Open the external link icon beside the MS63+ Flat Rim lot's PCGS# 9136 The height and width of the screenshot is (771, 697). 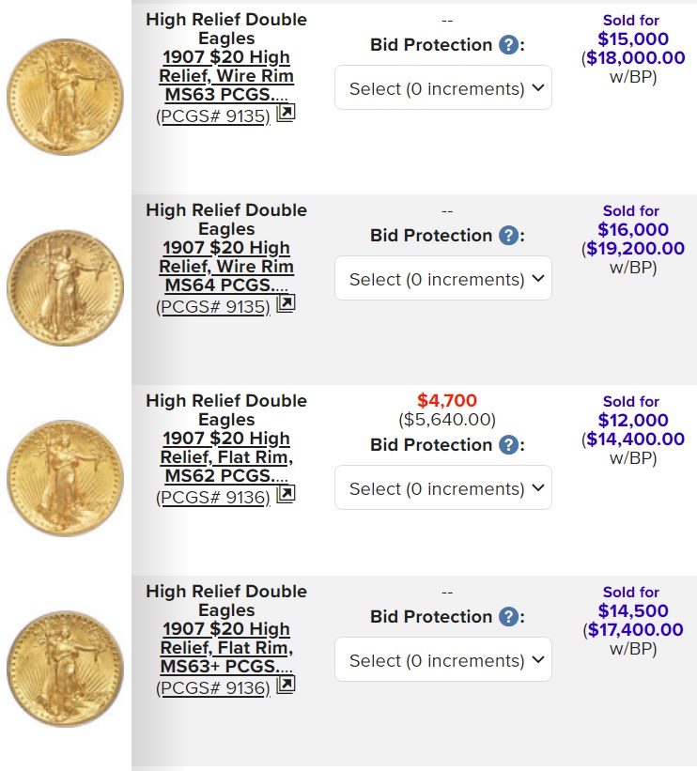click(x=286, y=685)
